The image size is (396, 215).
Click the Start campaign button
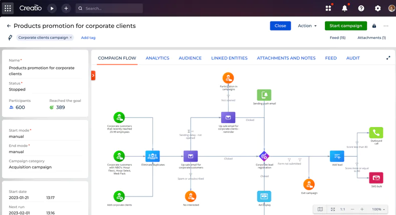(346, 25)
